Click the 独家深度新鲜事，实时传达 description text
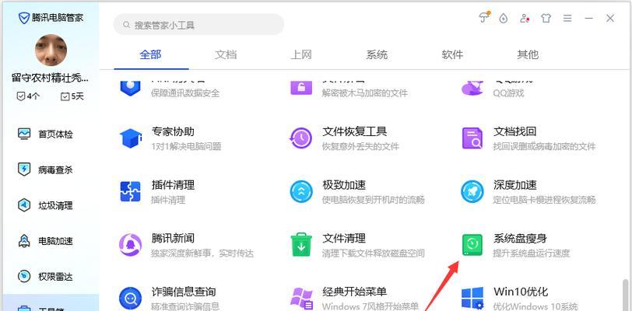Screen dimensions: 632x311 [x=202, y=253]
